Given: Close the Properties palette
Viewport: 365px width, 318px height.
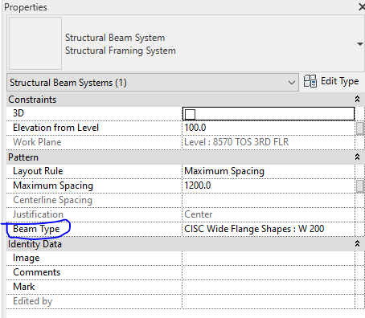Looking at the screenshot, I should point(362,7).
